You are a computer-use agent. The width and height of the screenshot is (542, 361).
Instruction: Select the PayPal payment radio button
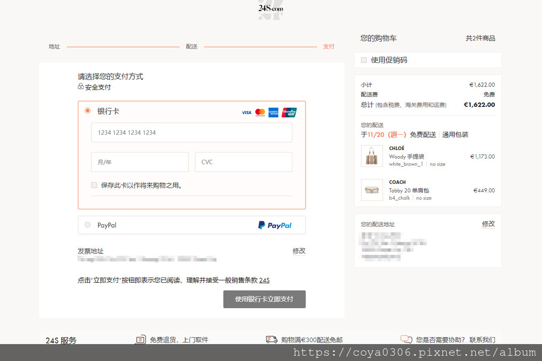click(x=88, y=225)
